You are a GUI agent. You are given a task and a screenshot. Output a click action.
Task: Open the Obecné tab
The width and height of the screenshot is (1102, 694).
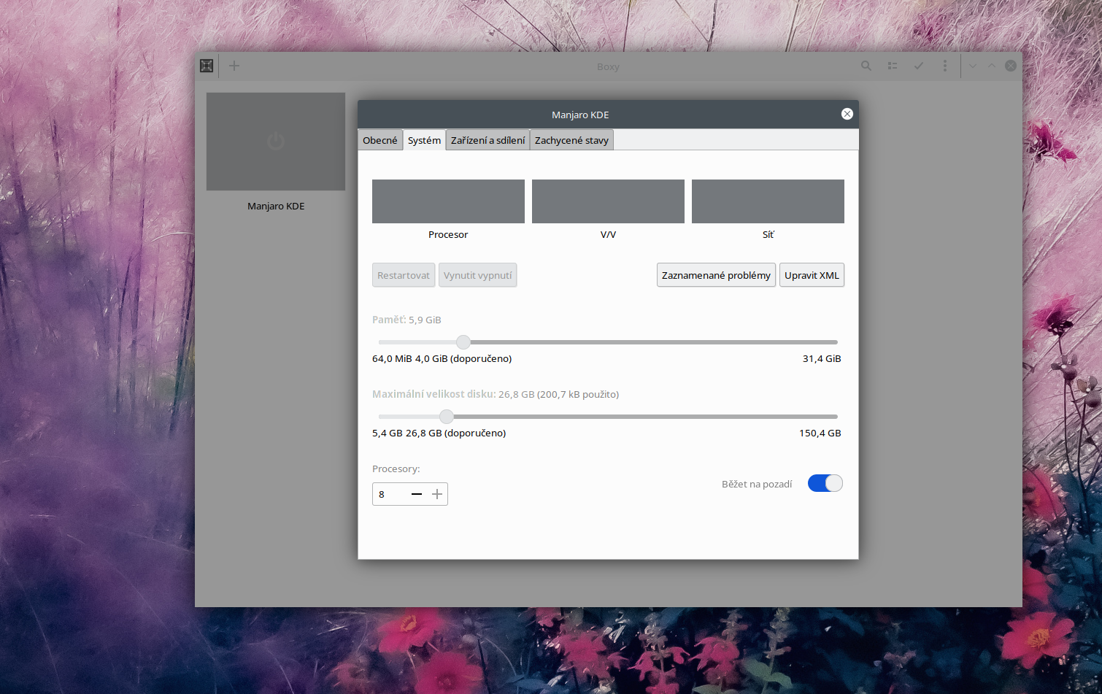[x=380, y=140]
